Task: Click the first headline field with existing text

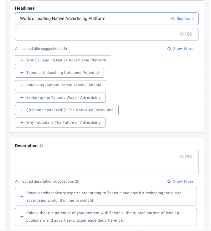Action: 91,19
